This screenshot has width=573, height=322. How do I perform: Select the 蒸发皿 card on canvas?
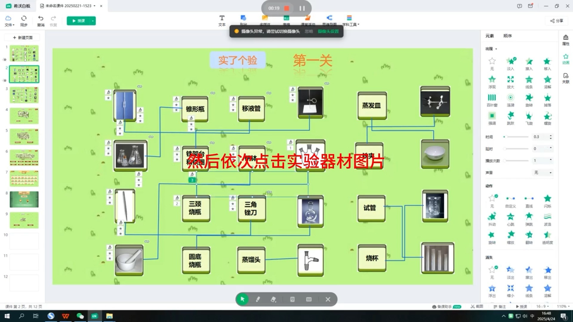click(372, 106)
